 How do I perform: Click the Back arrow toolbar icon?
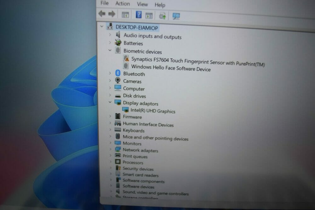tap(102, 14)
